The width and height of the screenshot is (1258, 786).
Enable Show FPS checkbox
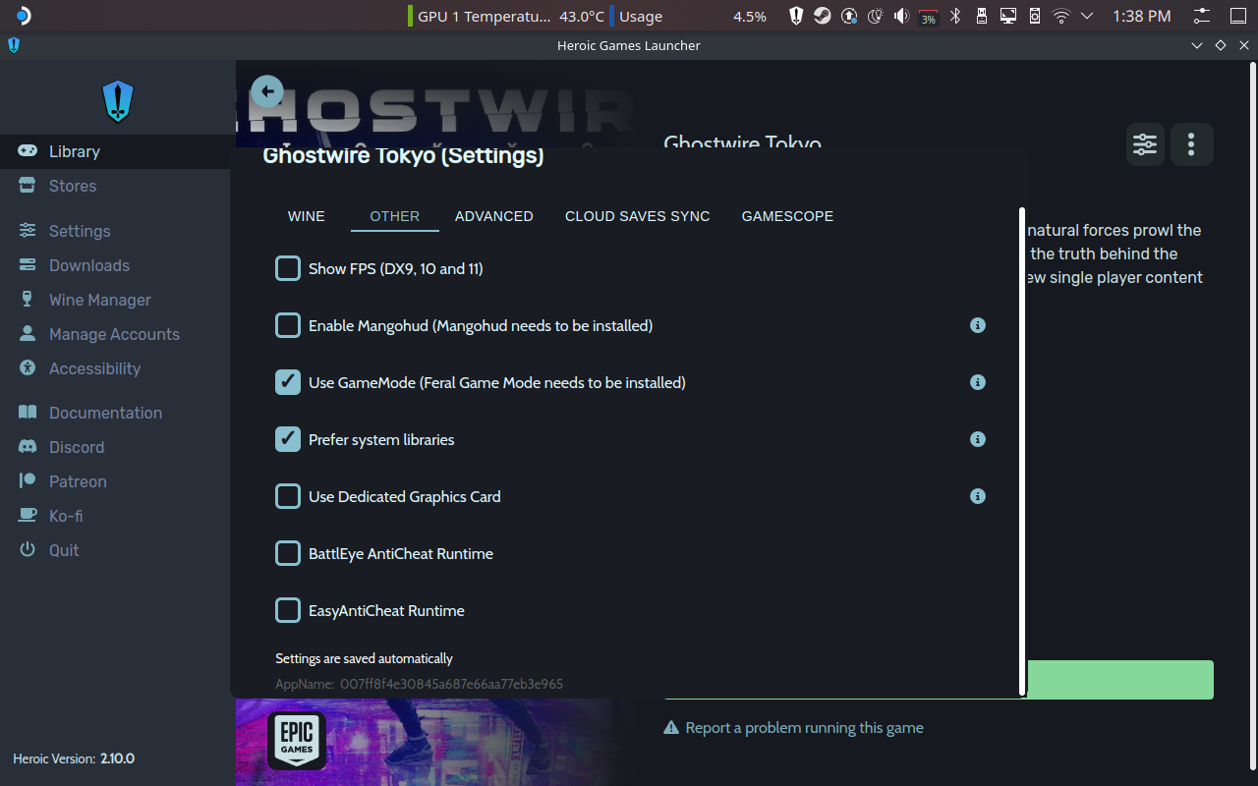(288, 268)
